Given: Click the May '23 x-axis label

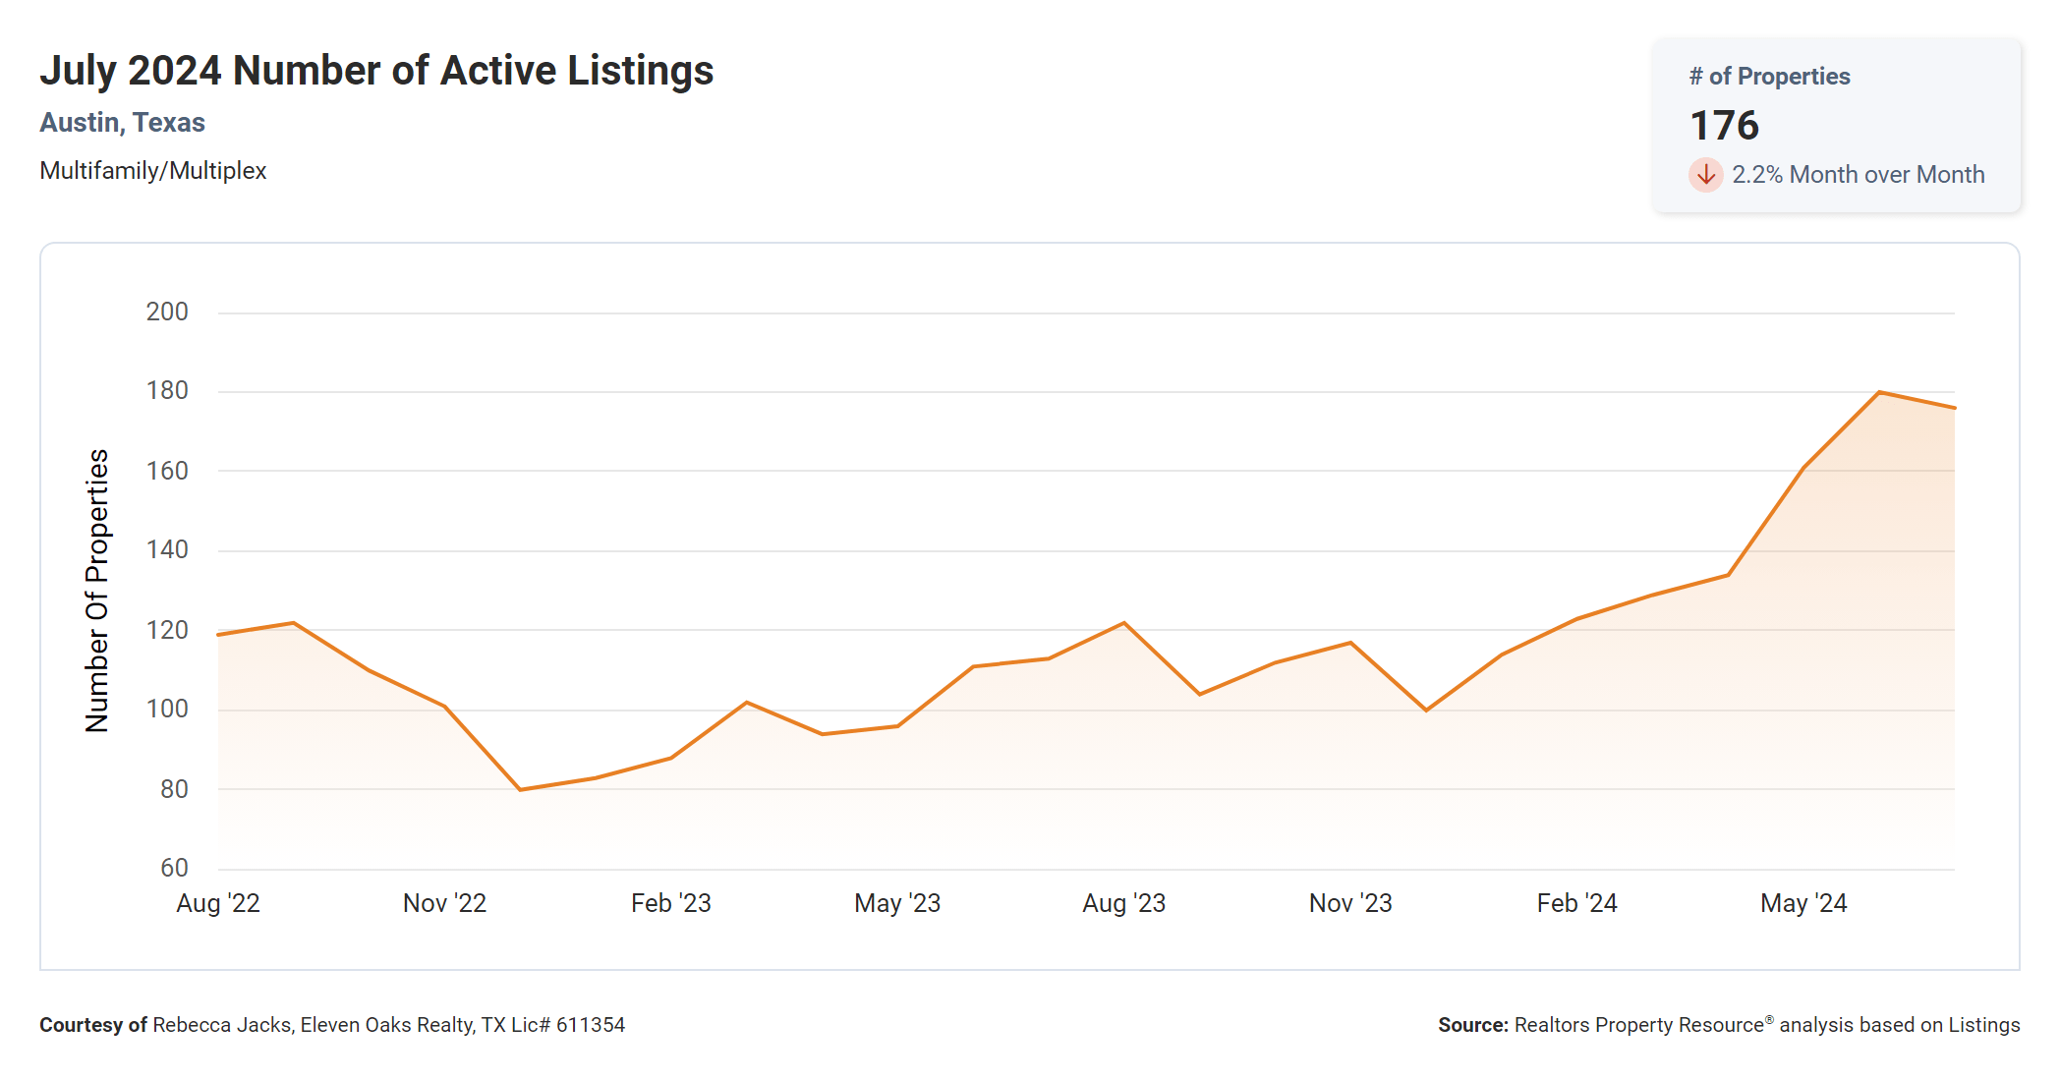Looking at the screenshot, I should (x=897, y=903).
